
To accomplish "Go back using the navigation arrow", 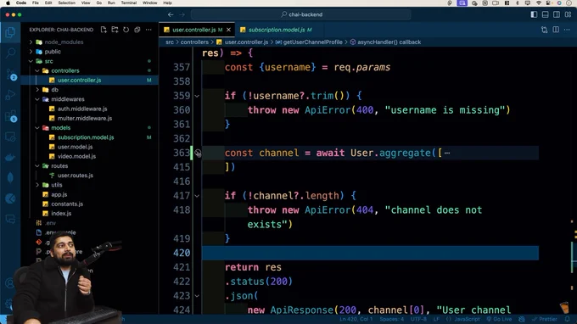I will tap(171, 14).
